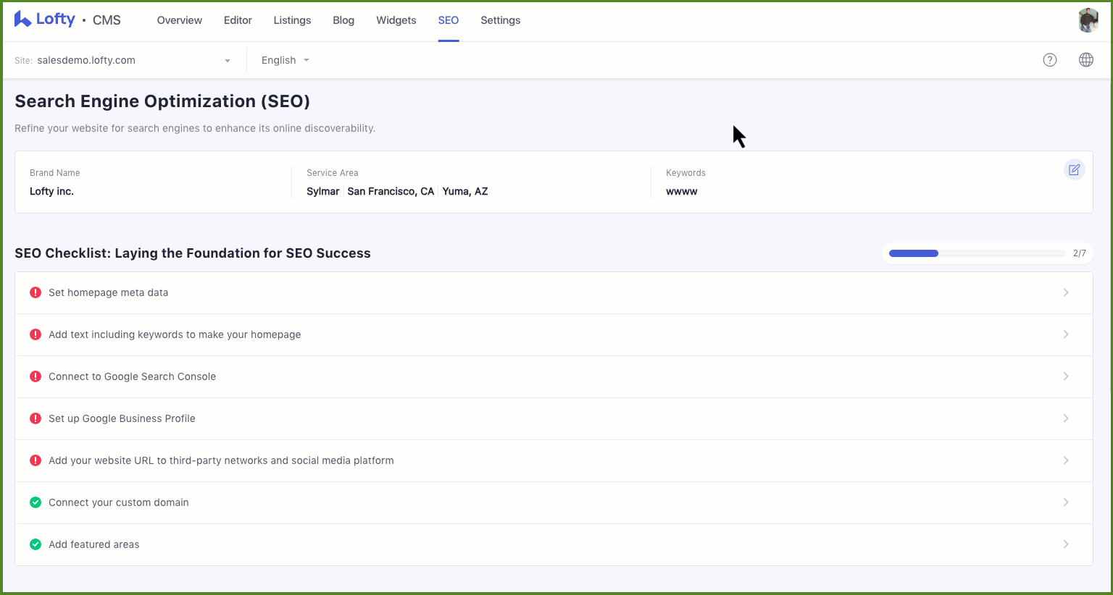Click the Lofty inc. brand name
Image resolution: width=1113 pixels, height=595 pixels.
51,191
